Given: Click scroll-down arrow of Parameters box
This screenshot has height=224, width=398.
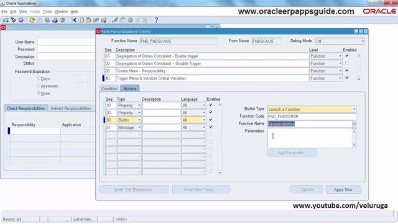Looking at the screenshot, I should tap(354, 145).
